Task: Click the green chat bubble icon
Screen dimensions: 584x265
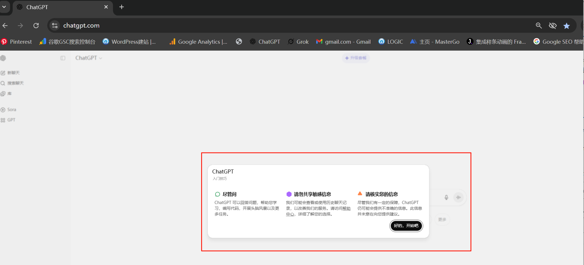Action: [217, 194]
